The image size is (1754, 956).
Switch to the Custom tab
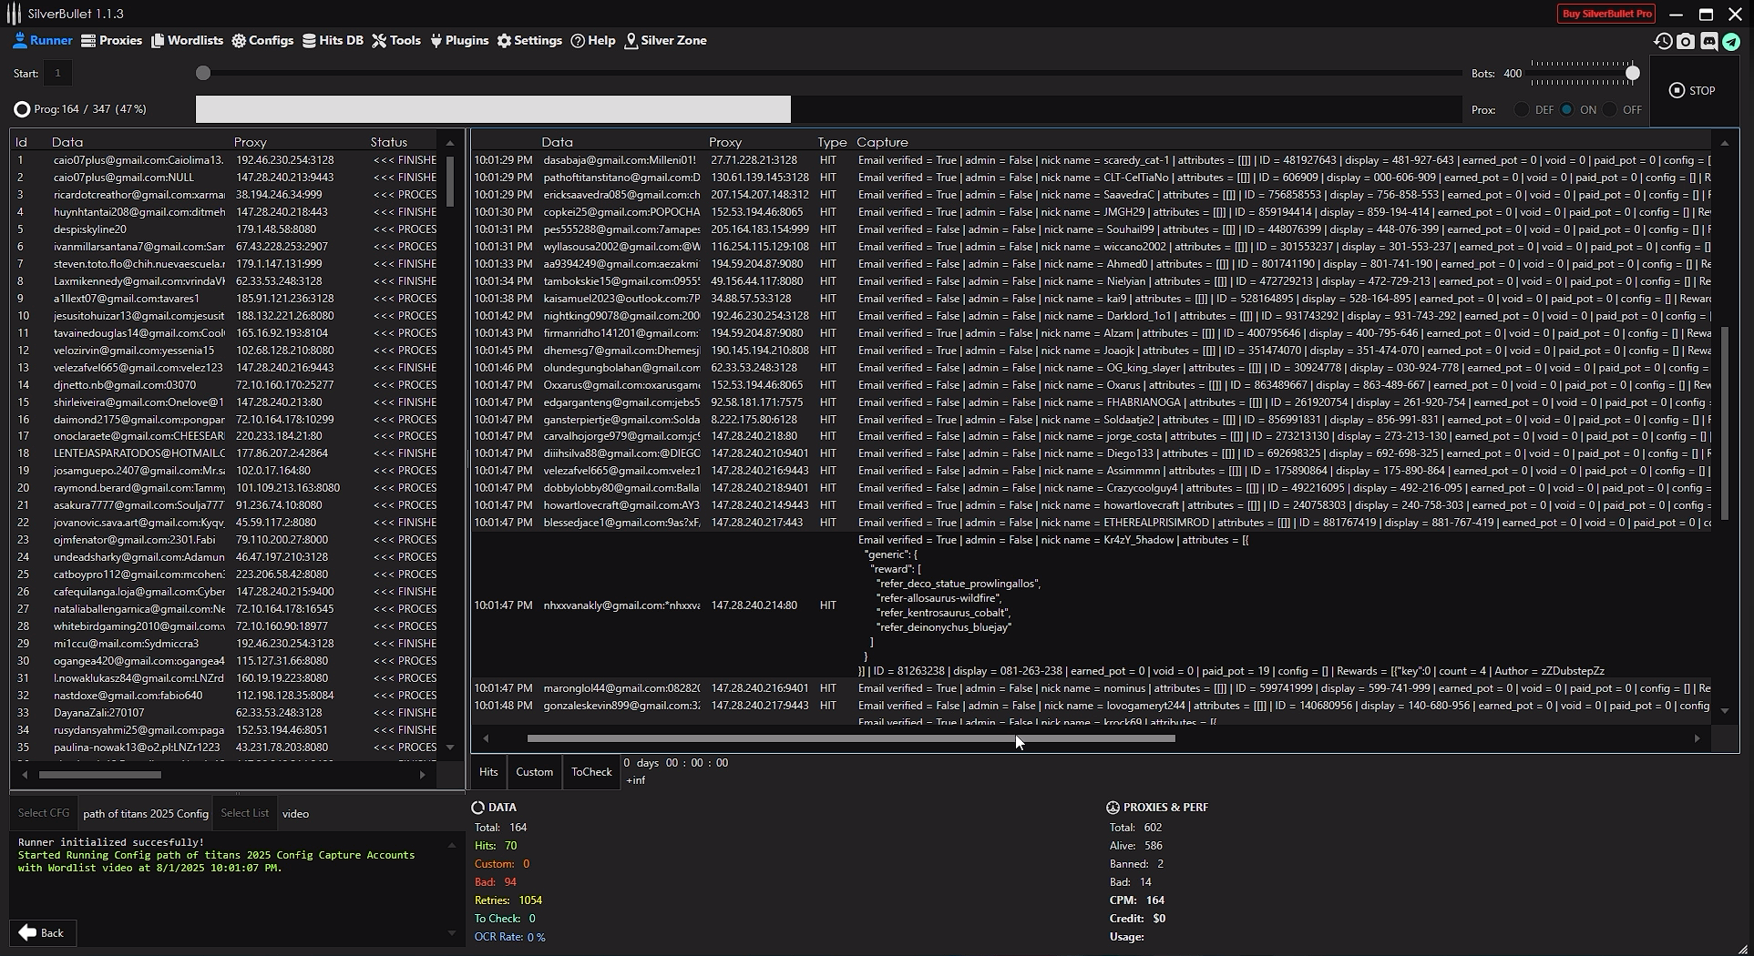click(534, 771)
